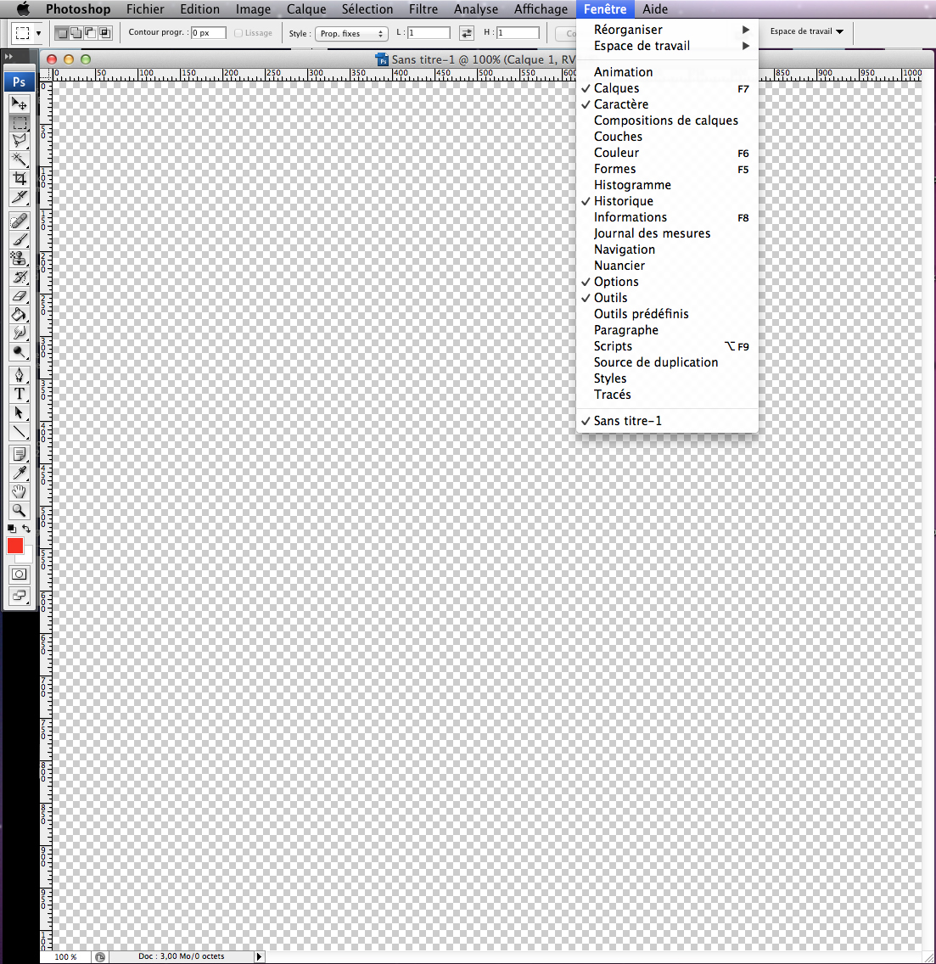This screenshot has height=964, width=936.
Task: Select the Eyedropper tool
Action: pos(19,473)
